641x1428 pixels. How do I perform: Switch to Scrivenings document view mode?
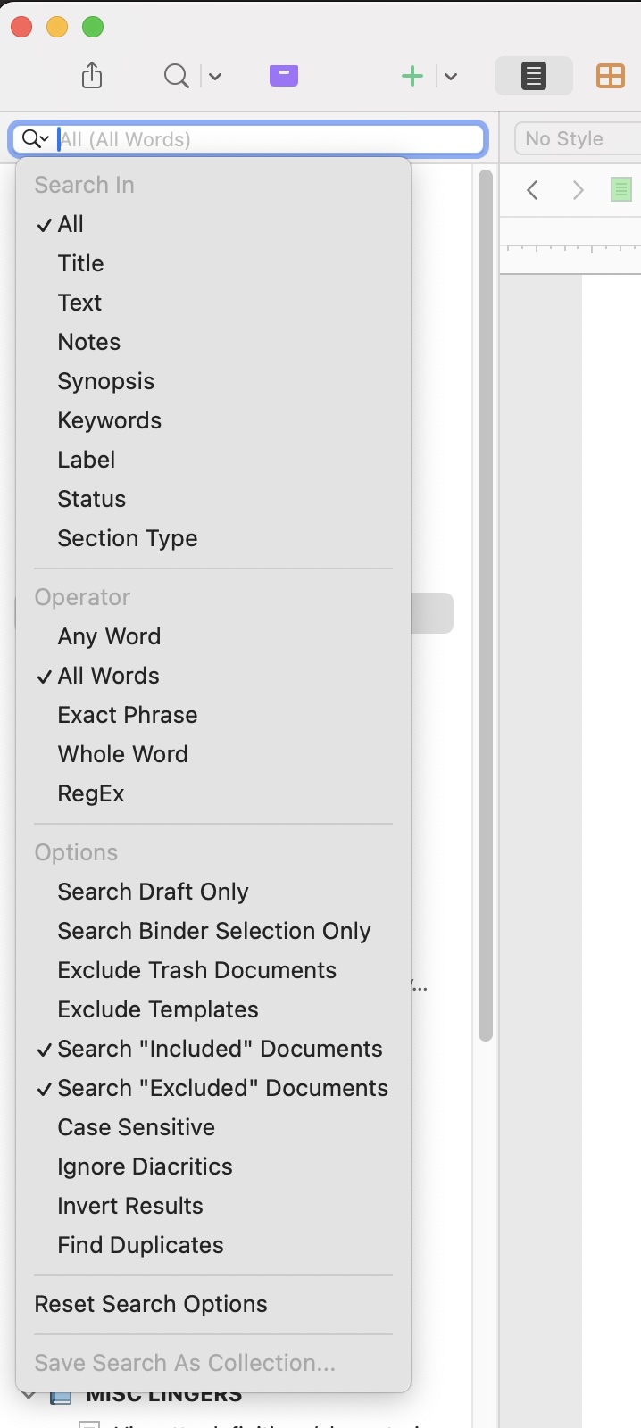pyautogui.click(x=533, y=76)
